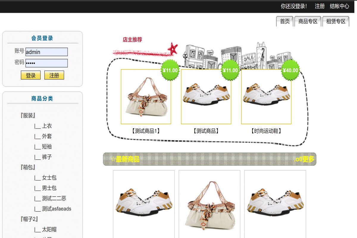Click the ¥11.00 badge on 测试商品1
Screen dimensions: 357x238
tap(170, 71)
